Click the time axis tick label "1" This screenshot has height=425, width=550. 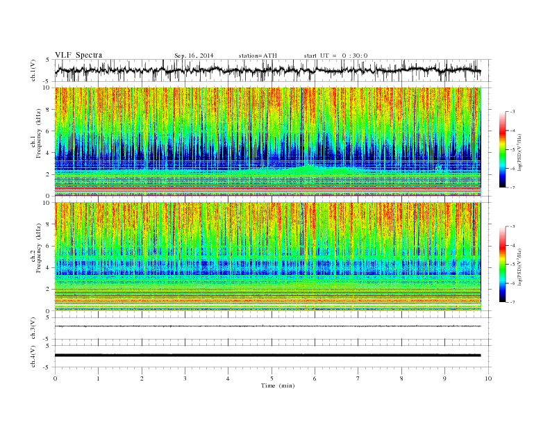[x=98, y=378]
